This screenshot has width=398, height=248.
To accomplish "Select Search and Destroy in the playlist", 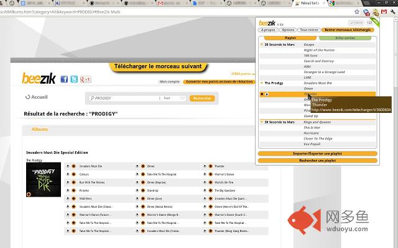I will coord(319,61).
